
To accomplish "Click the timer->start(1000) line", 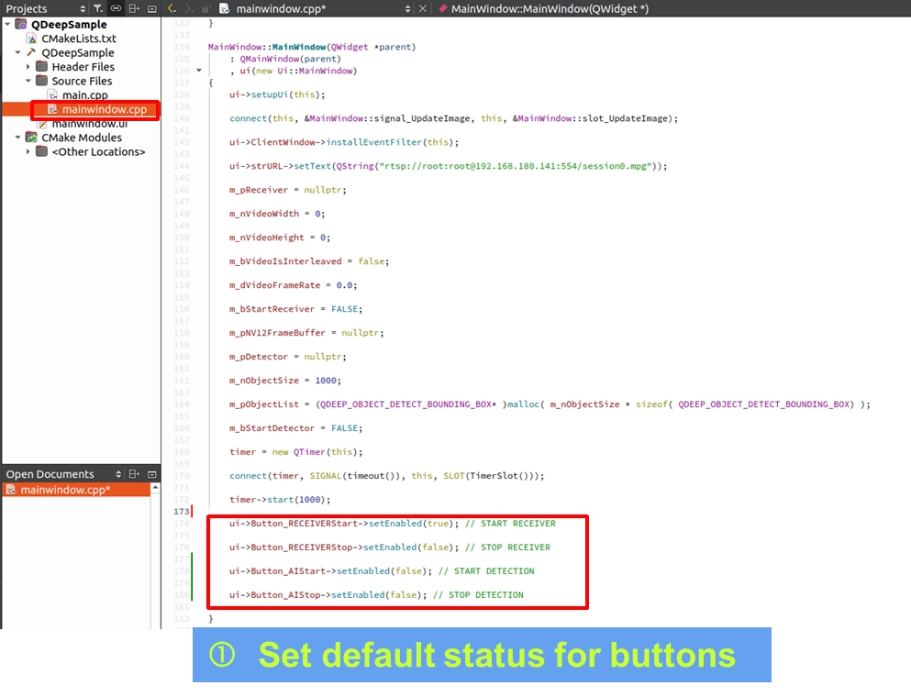I will pyautogui.click(x=280, y=500).
